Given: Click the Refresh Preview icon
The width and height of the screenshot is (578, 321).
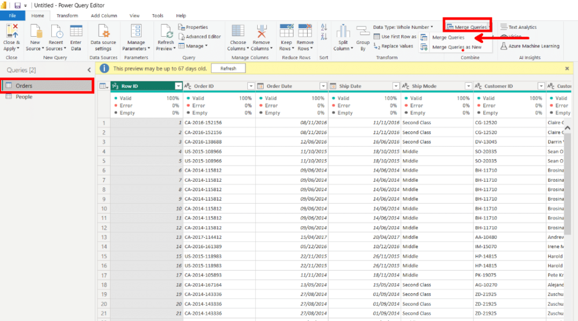Looking at the screenshot, I should [166, 32].
